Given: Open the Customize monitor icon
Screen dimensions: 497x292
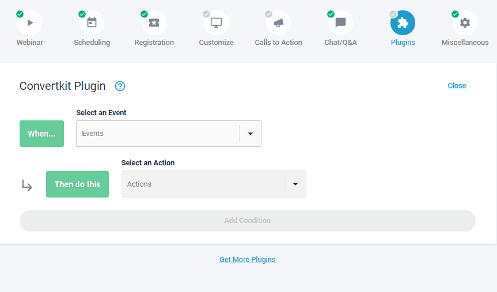Looking at the screenshot, I should click(216, 23).
